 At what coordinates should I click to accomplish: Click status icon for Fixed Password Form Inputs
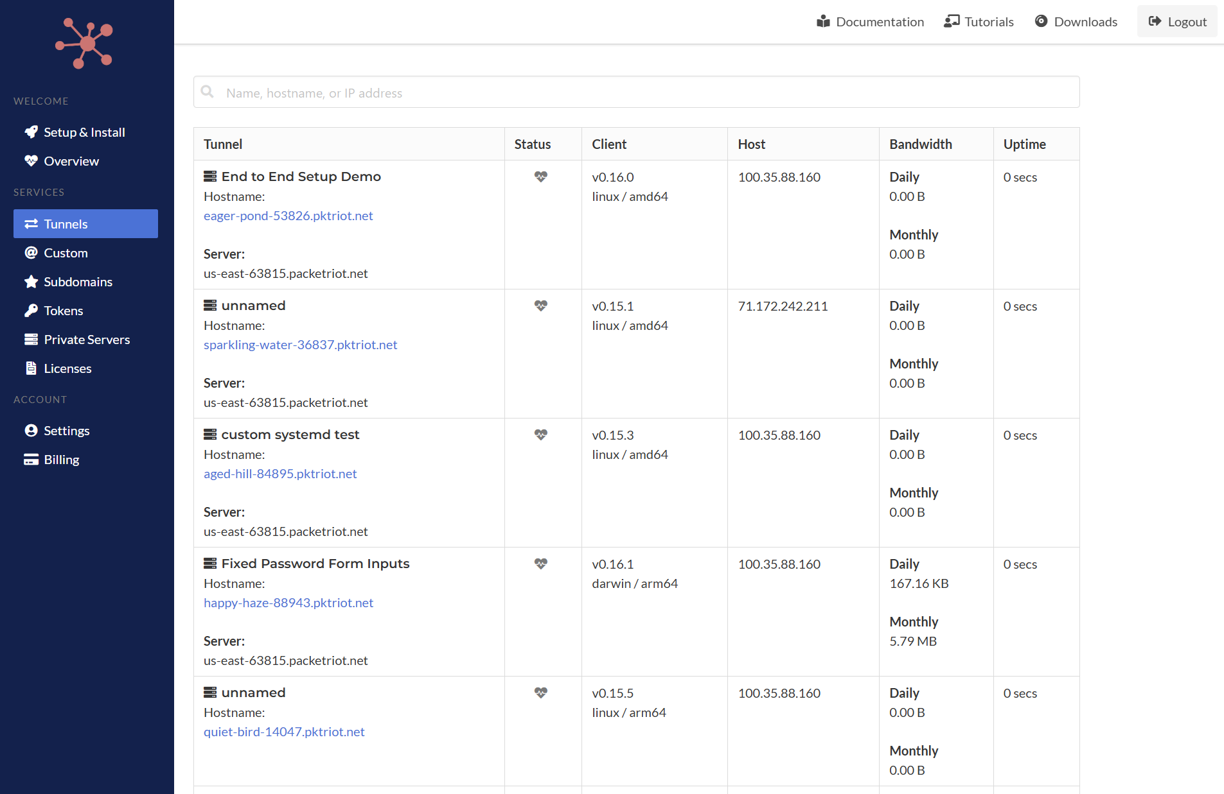(541, 564)
